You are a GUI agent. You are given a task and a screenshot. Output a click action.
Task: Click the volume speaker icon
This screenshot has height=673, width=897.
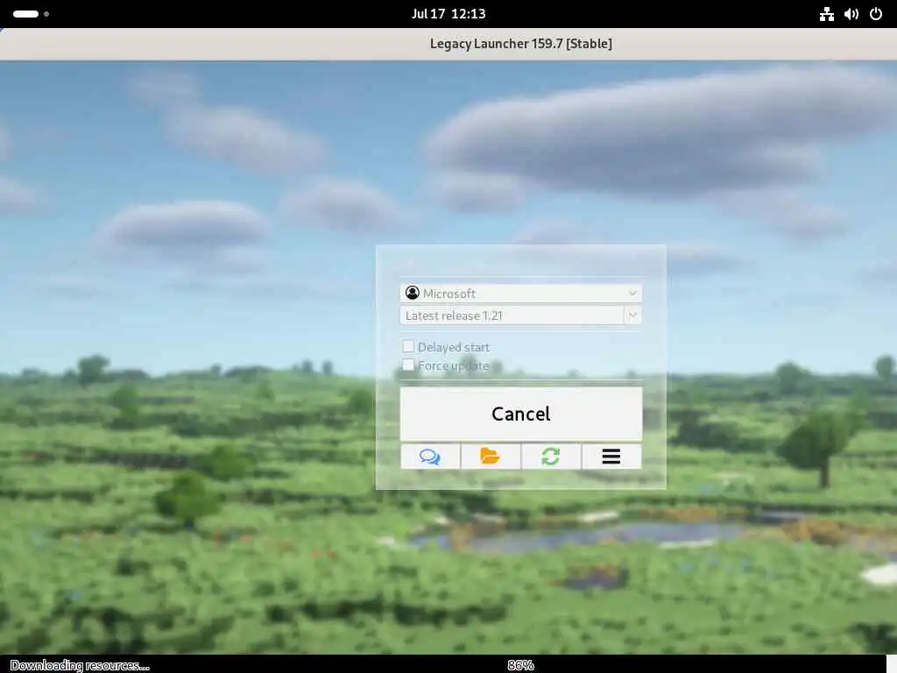(x=851, y=14)
